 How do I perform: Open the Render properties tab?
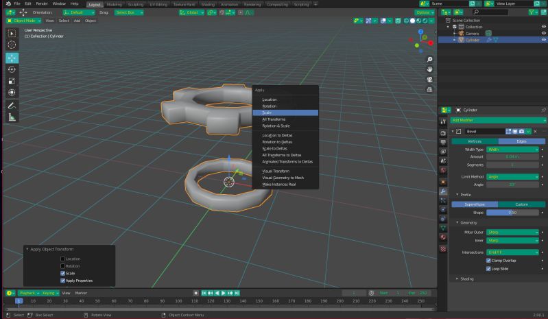pos(443,133)
